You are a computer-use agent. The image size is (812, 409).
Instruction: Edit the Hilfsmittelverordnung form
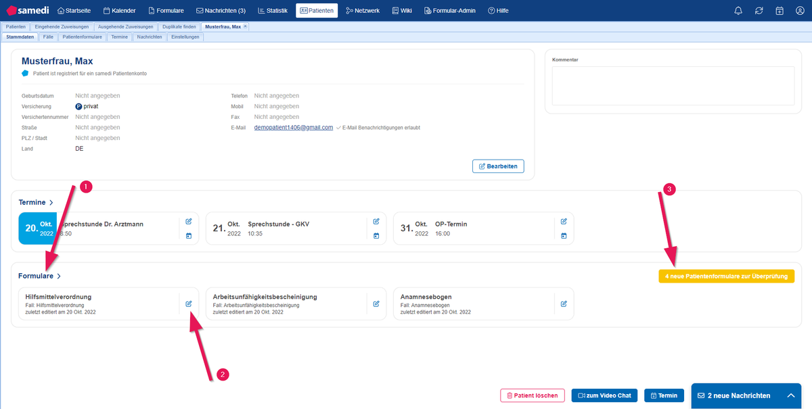pyautogui.click(x=189, y=303)
